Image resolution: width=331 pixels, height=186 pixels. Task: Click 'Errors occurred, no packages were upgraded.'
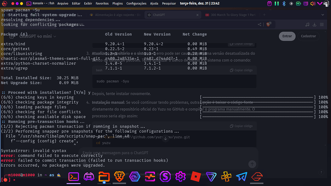click(53, 165)
